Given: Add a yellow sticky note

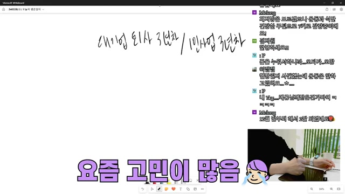Looking at the screenshot, I should (x=167, y=189).
